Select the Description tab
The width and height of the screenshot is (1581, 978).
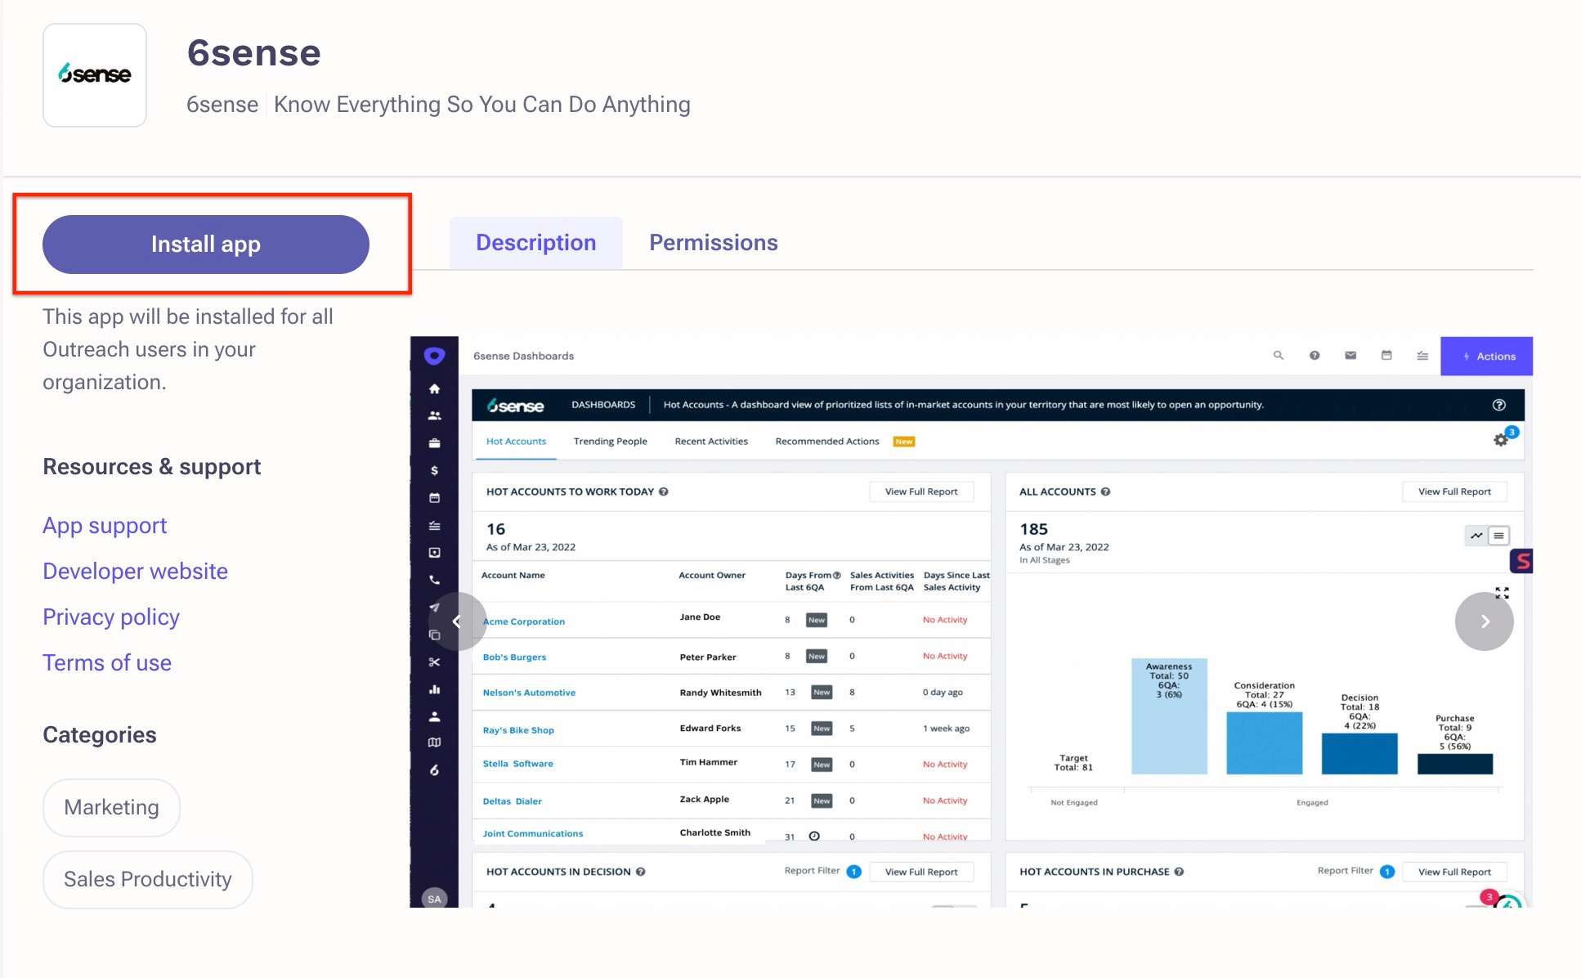[535, 243]
